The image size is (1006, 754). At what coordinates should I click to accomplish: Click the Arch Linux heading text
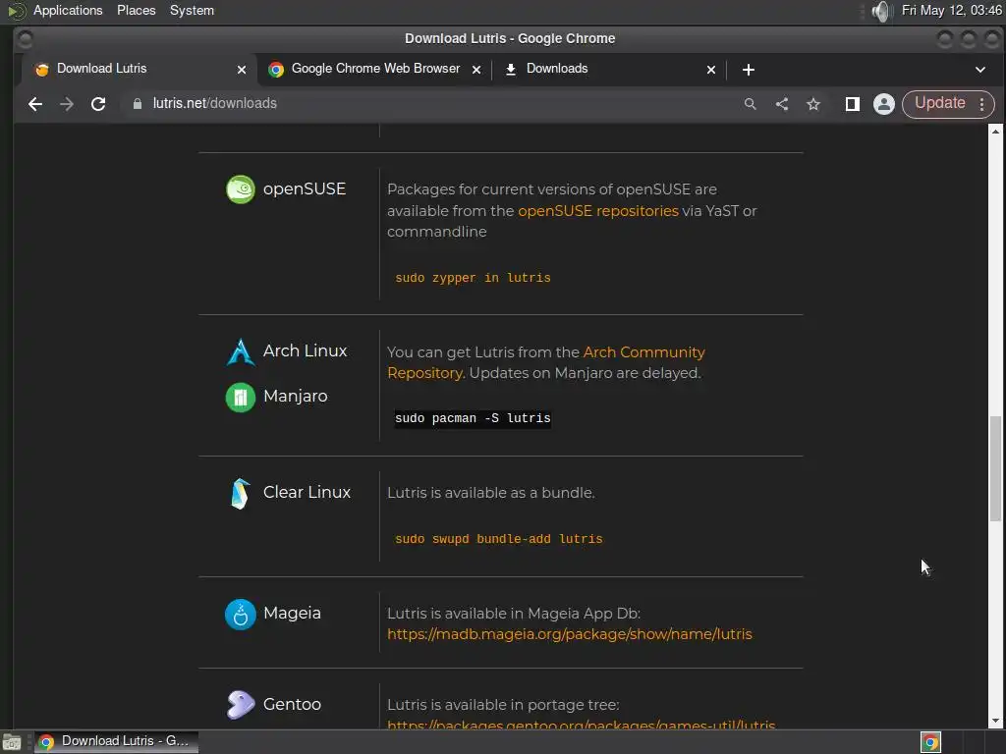(305, 350)
